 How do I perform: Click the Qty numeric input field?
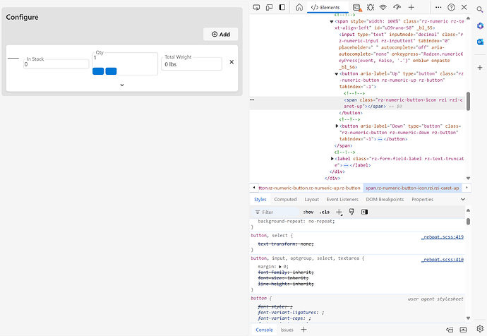tap(125, 64)
